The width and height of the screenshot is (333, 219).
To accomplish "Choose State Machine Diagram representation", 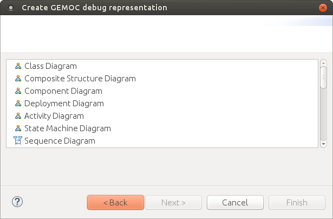I will [x=67, y=128].
